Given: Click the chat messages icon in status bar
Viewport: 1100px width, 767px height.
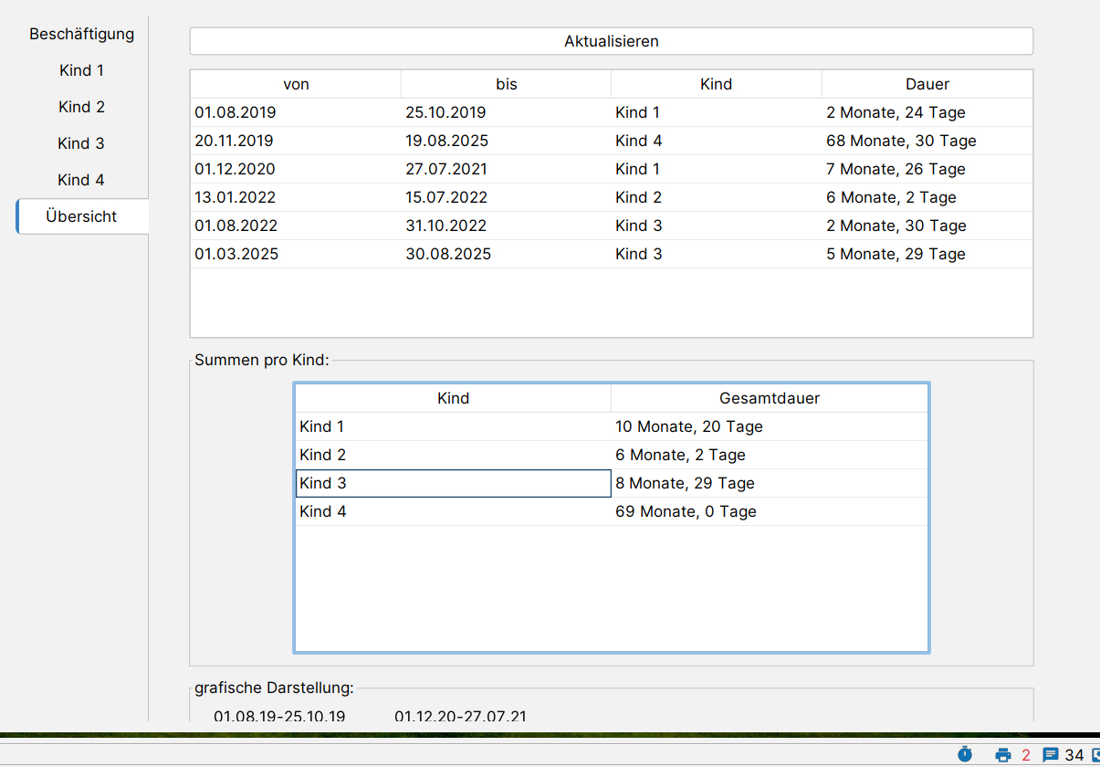Looking at the screenshot, I should click(1051, 754).
